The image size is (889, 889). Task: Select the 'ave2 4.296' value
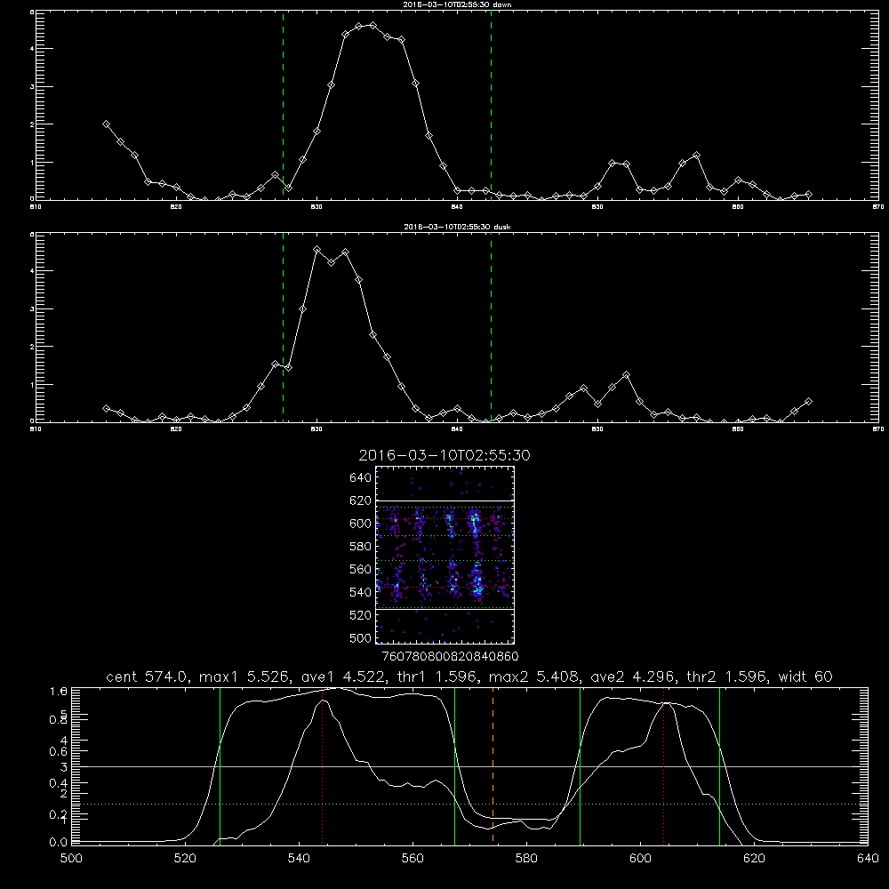point(632,677)
